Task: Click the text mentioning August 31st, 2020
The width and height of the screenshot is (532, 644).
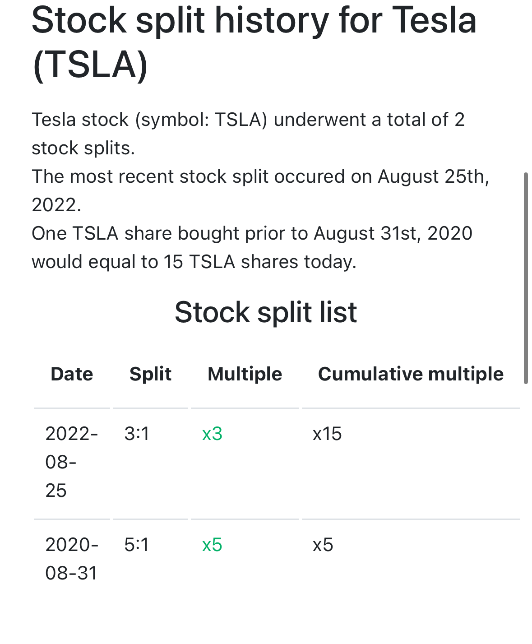Action: click(393, 233)
